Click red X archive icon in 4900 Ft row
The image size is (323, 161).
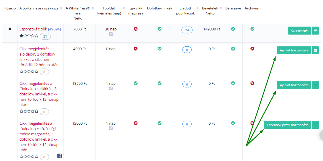pyautogui.click(x=252, y=49)
